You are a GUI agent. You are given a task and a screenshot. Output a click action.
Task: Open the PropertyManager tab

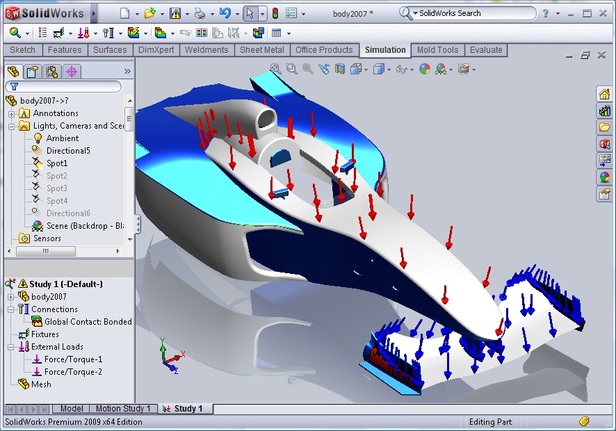tap(33, 72)
